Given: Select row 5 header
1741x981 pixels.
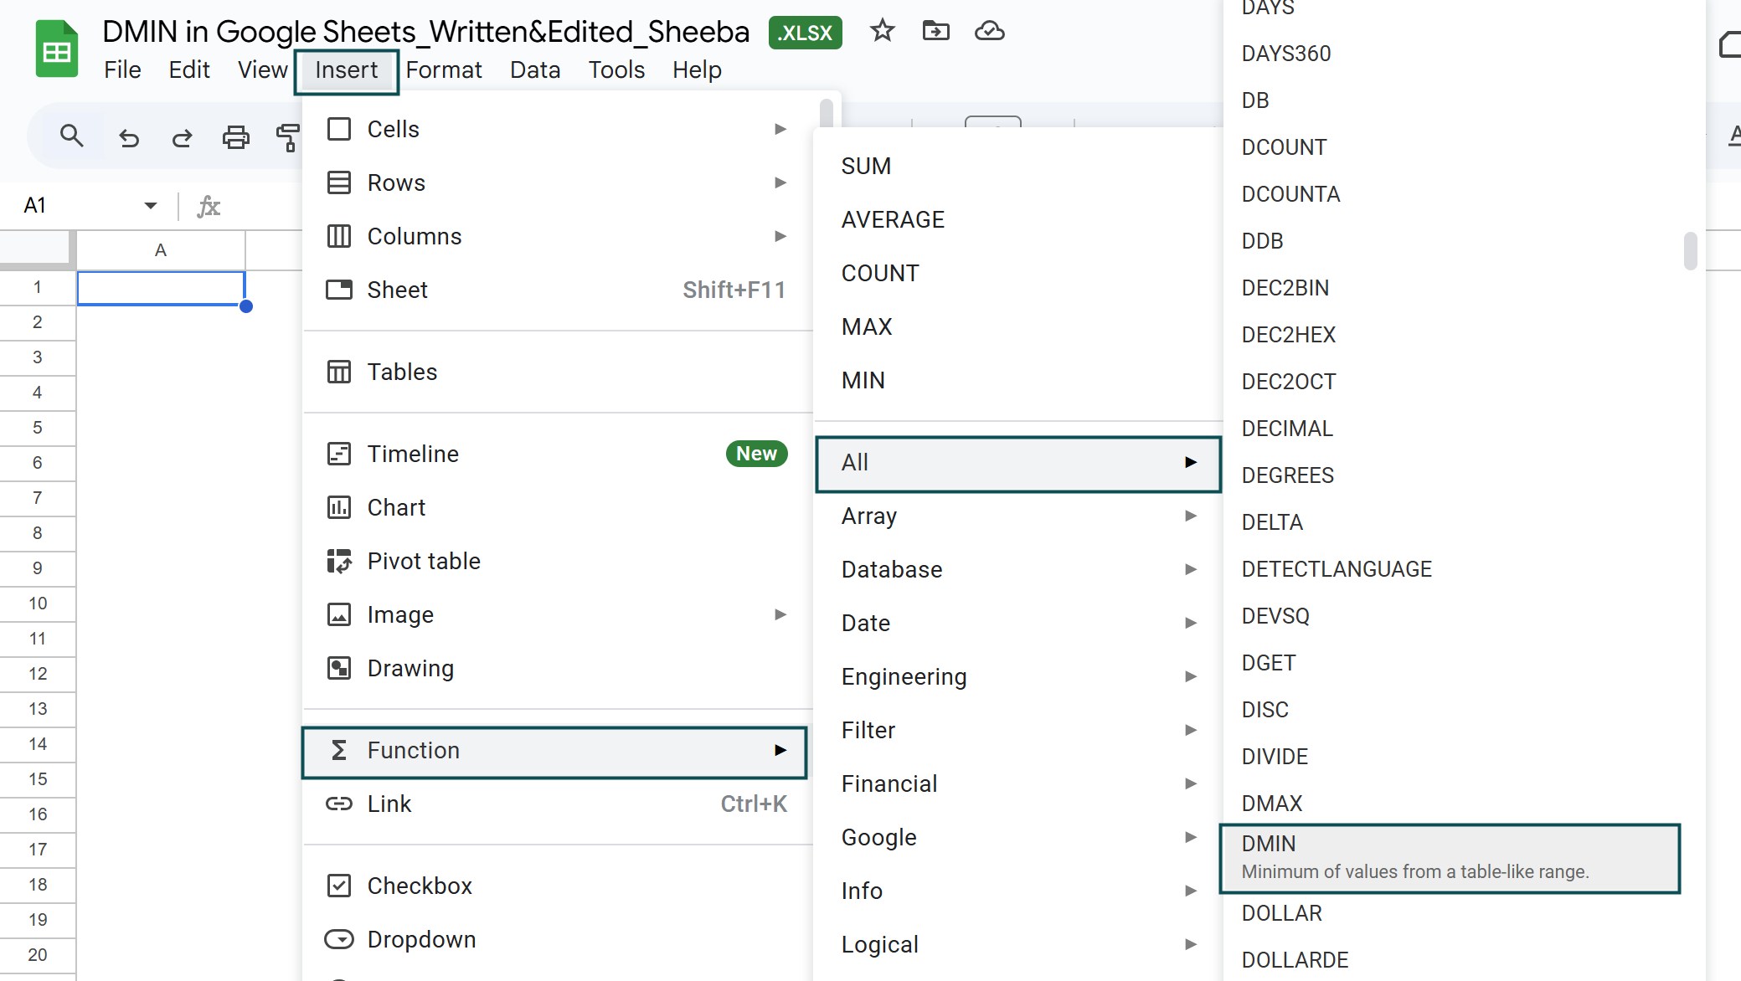Looking at the screenshot, I should coord(38,428).
